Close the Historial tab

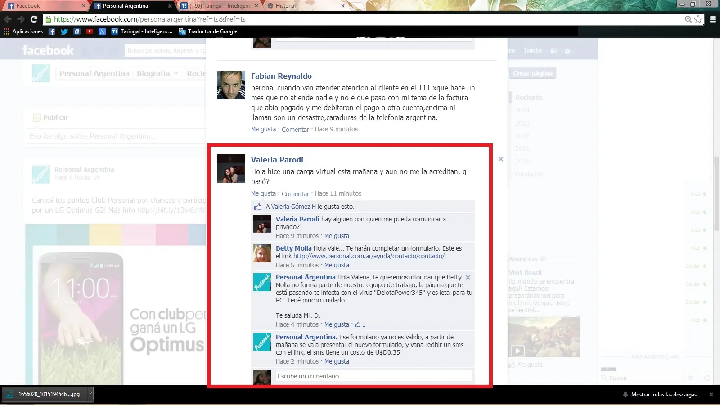pyautogui.click(x=343, y=6)
